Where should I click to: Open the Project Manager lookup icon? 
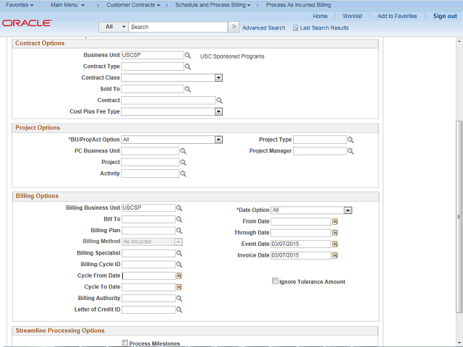point(351,151)
